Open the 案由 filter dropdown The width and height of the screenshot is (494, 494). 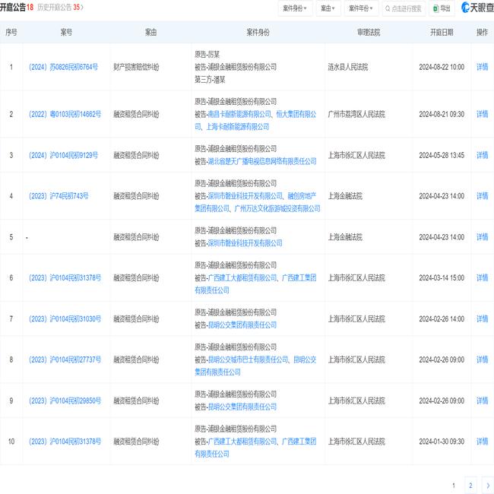coord(328,8)
